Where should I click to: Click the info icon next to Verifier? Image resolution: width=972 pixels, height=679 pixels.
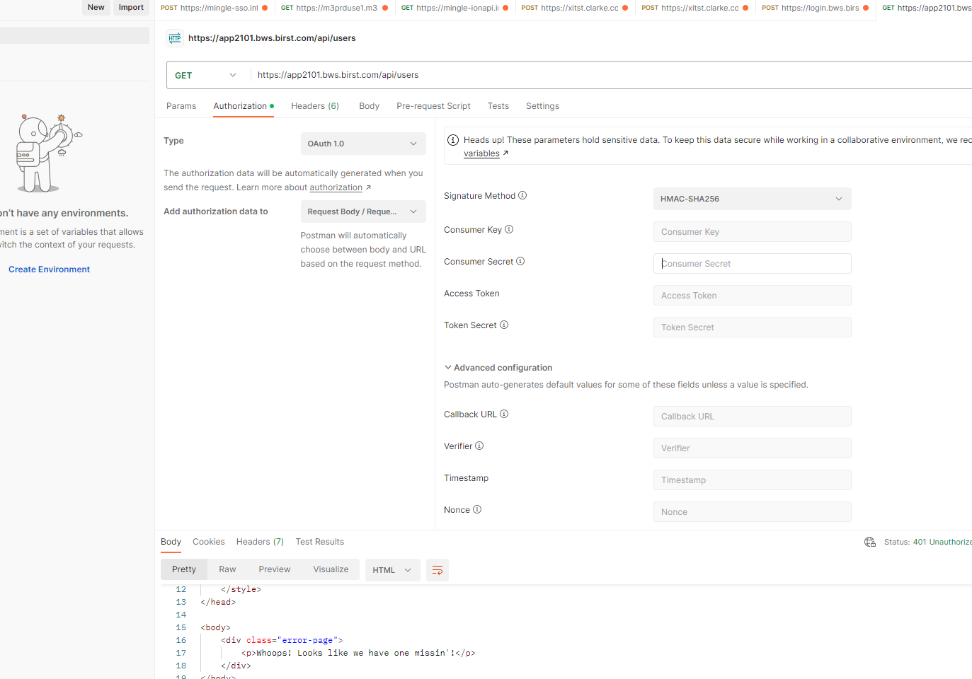[479, 446]
